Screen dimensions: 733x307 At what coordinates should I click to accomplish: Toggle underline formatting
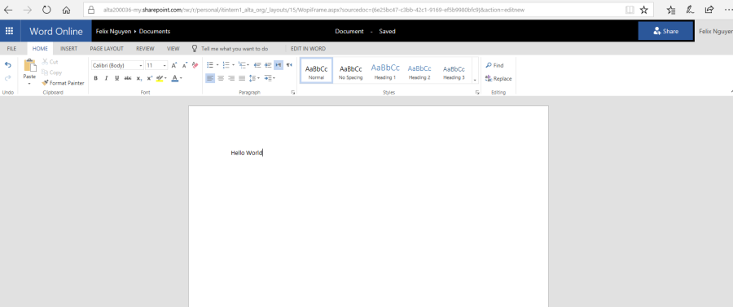pos(116,78)
